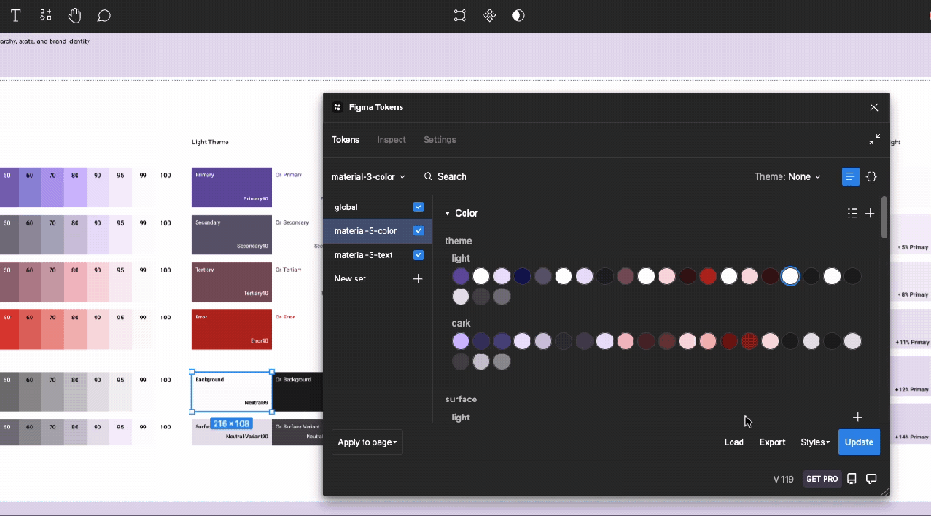The height and width of the screenshot is (516, 931).
Task: Click the V 119 version text
Action: tap(783, 479)
